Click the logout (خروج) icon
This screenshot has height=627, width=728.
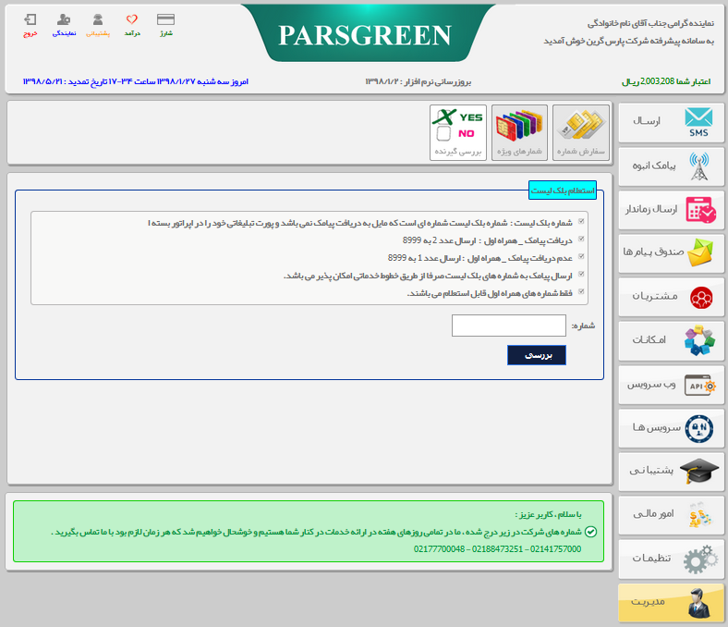30,19
